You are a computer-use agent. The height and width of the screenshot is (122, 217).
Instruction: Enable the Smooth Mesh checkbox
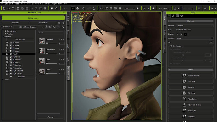click(171, 46)
